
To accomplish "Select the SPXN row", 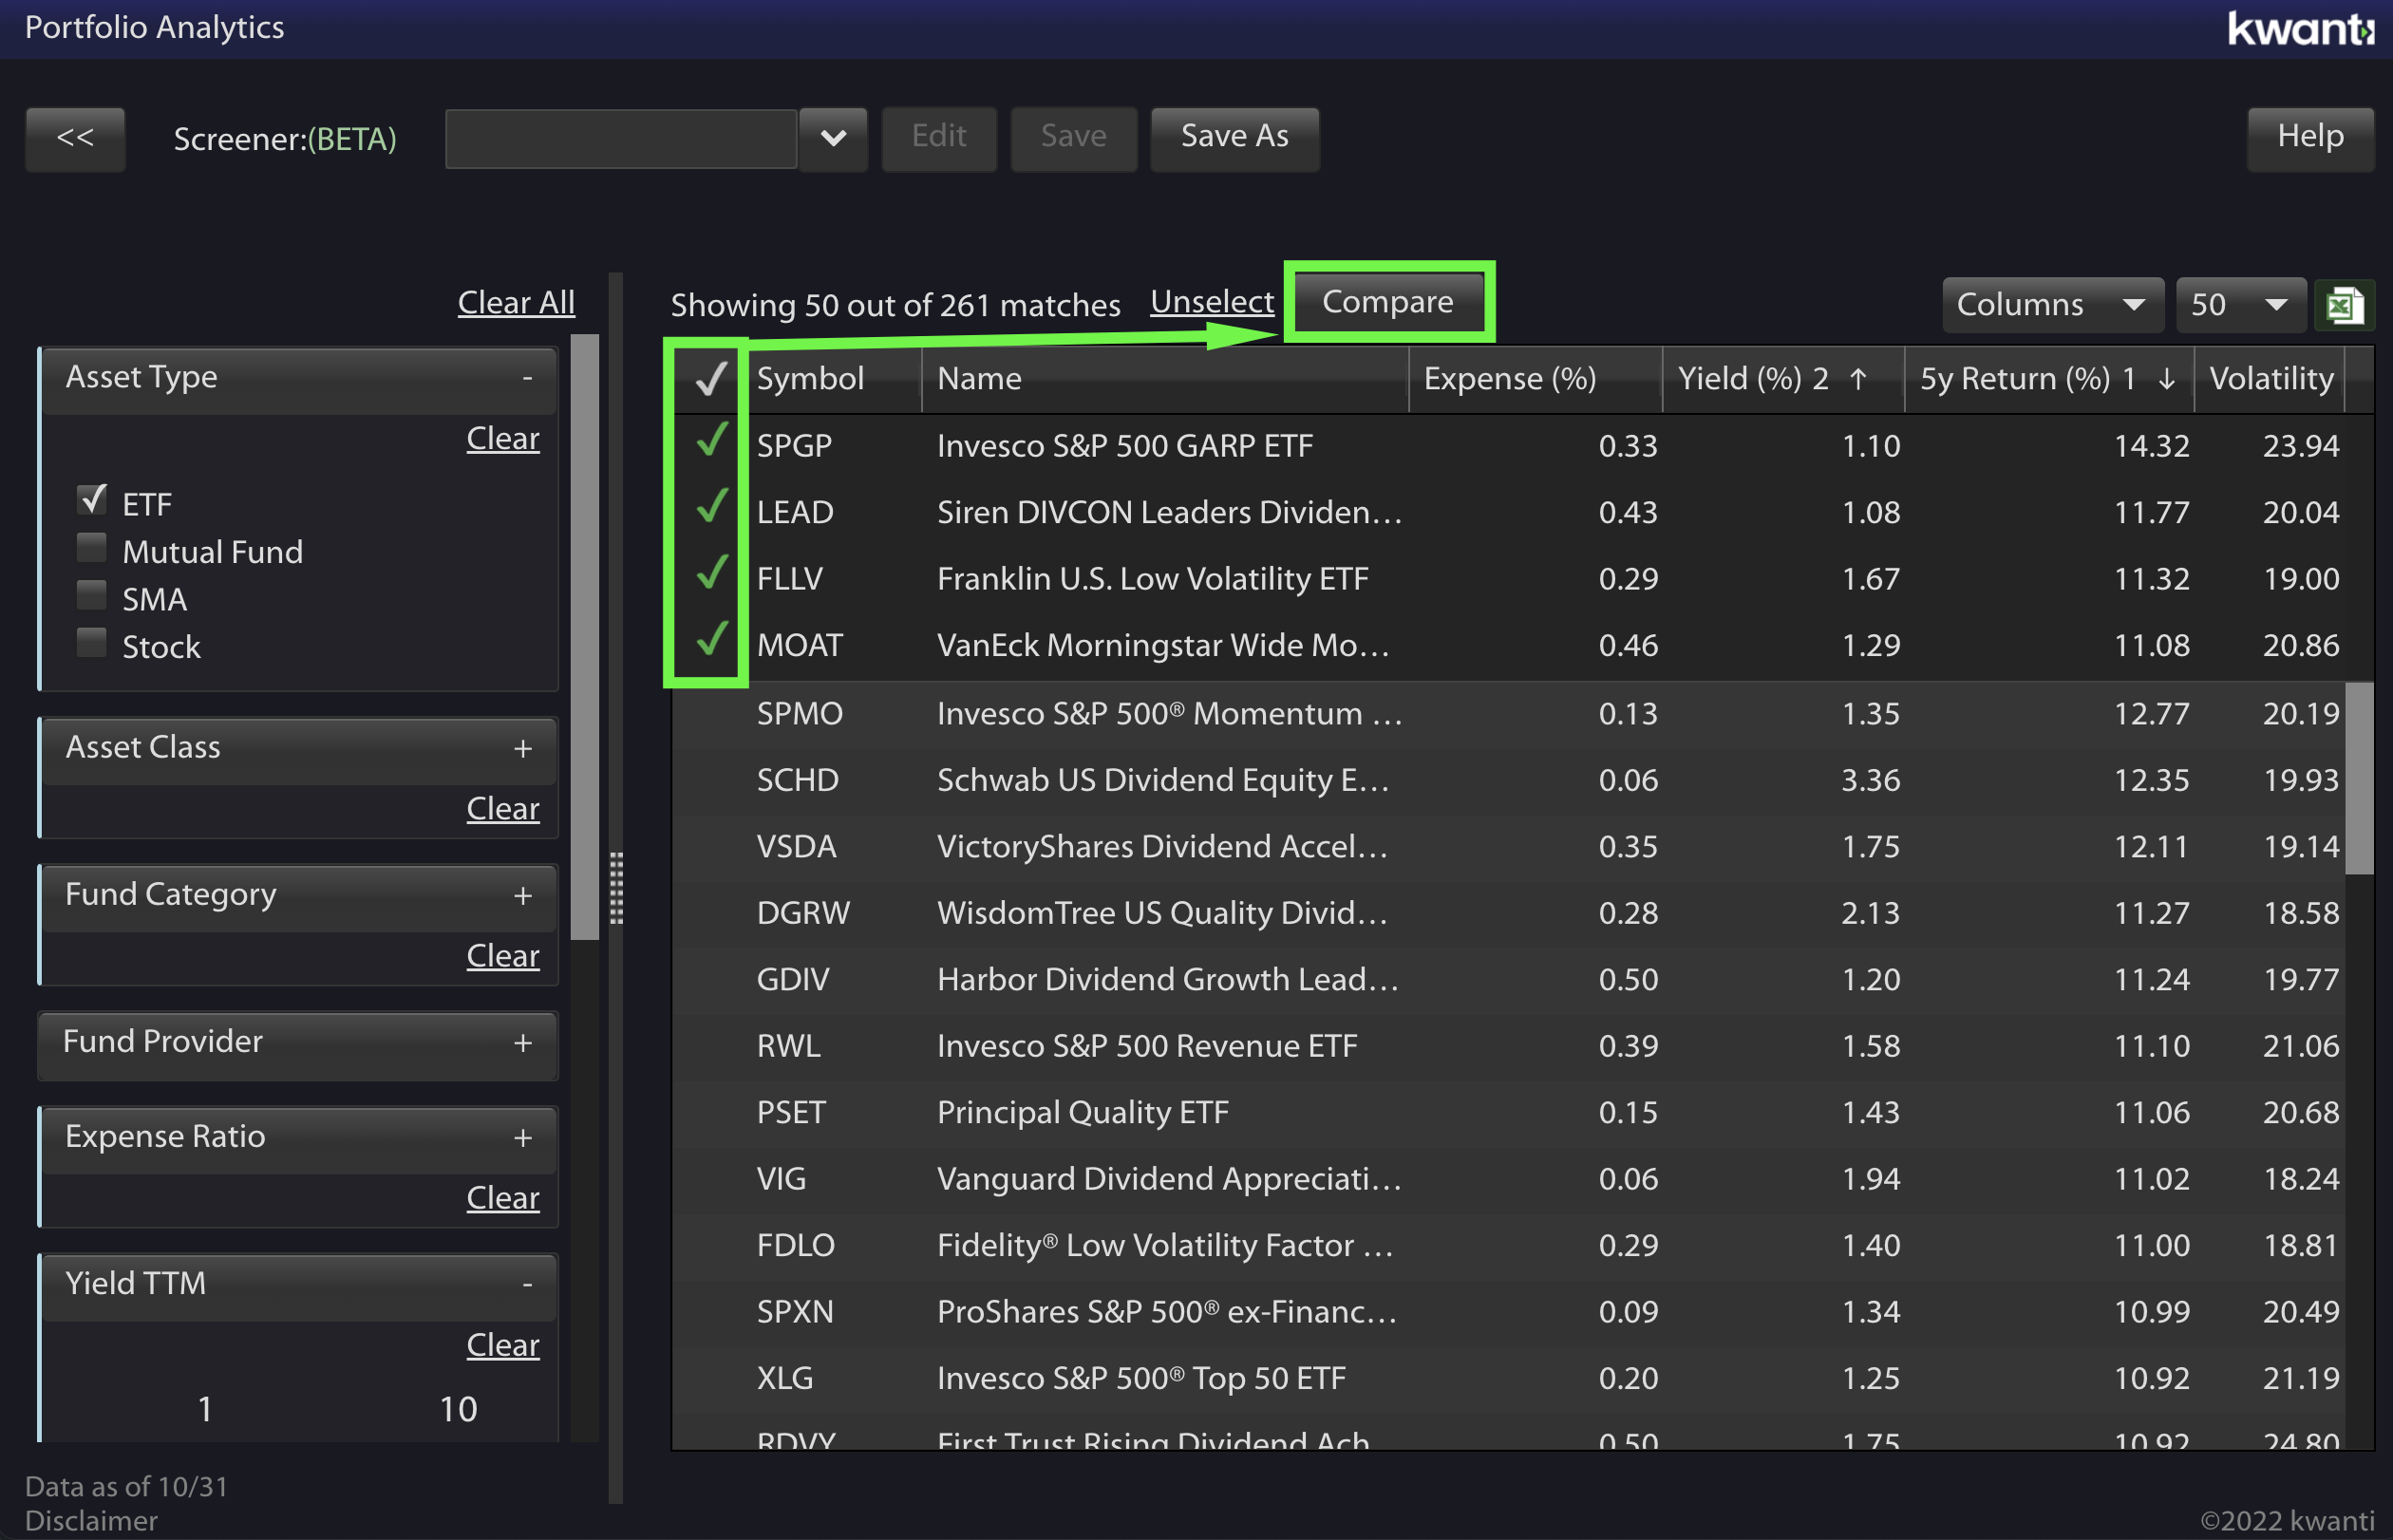I will pos(1508,1312).
